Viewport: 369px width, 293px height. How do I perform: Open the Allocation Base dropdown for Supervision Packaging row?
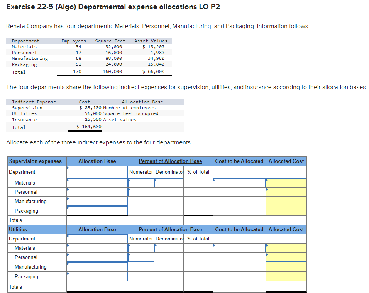(x=96, y=211)
